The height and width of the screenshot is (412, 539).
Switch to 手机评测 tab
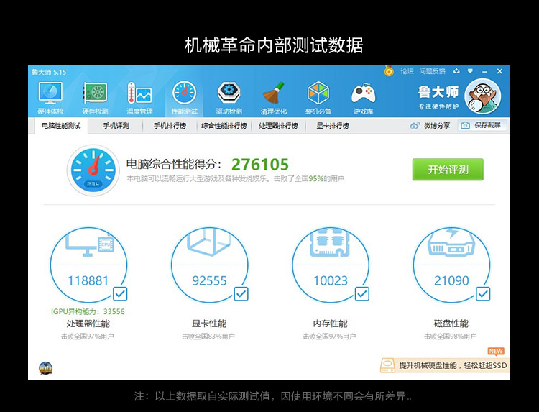116,126
